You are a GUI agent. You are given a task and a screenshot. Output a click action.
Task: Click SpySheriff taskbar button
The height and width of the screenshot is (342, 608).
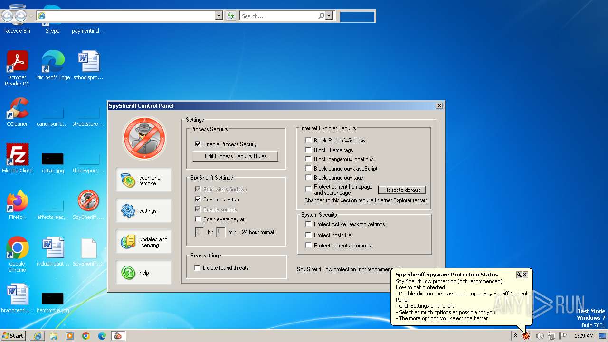(x=118, y=336)
